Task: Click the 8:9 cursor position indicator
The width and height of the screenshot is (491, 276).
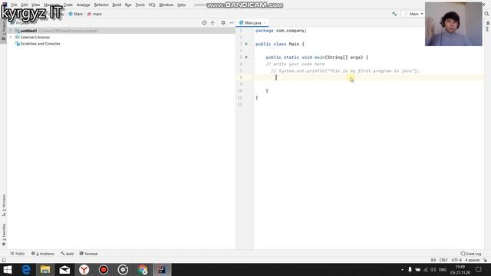Action: click(433, 260)
